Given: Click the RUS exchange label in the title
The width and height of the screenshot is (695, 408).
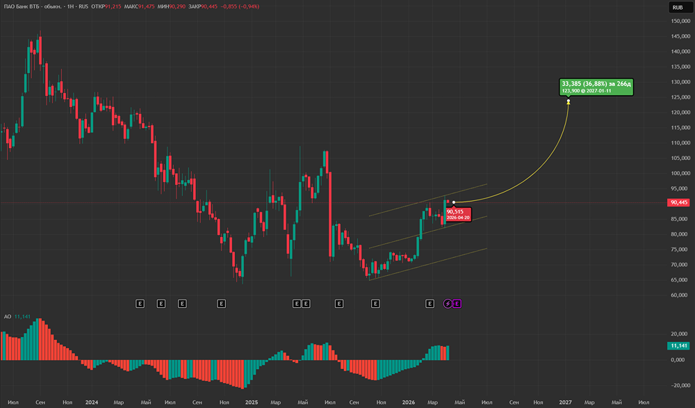Looking at the screenshot, I should tap(83, 7).
